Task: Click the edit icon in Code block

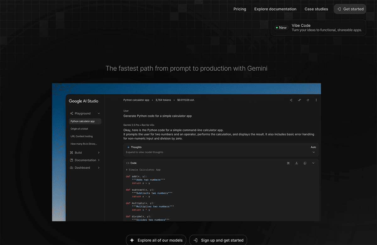Action: click(x=288, y=163)
